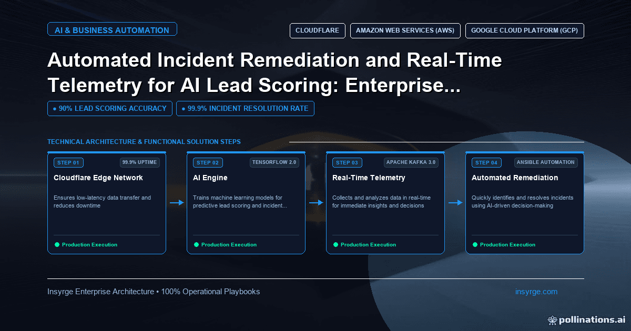Screen dimensions: 631x331
Task: Select the STEP 01 label
Action: pos(68,163)
